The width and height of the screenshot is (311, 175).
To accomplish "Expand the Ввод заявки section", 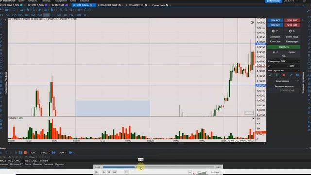I will click(284, 81).
